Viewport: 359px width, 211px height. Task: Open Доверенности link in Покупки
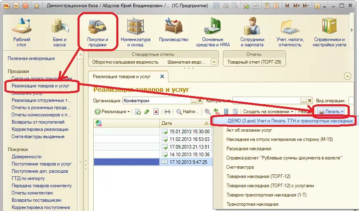27,157
